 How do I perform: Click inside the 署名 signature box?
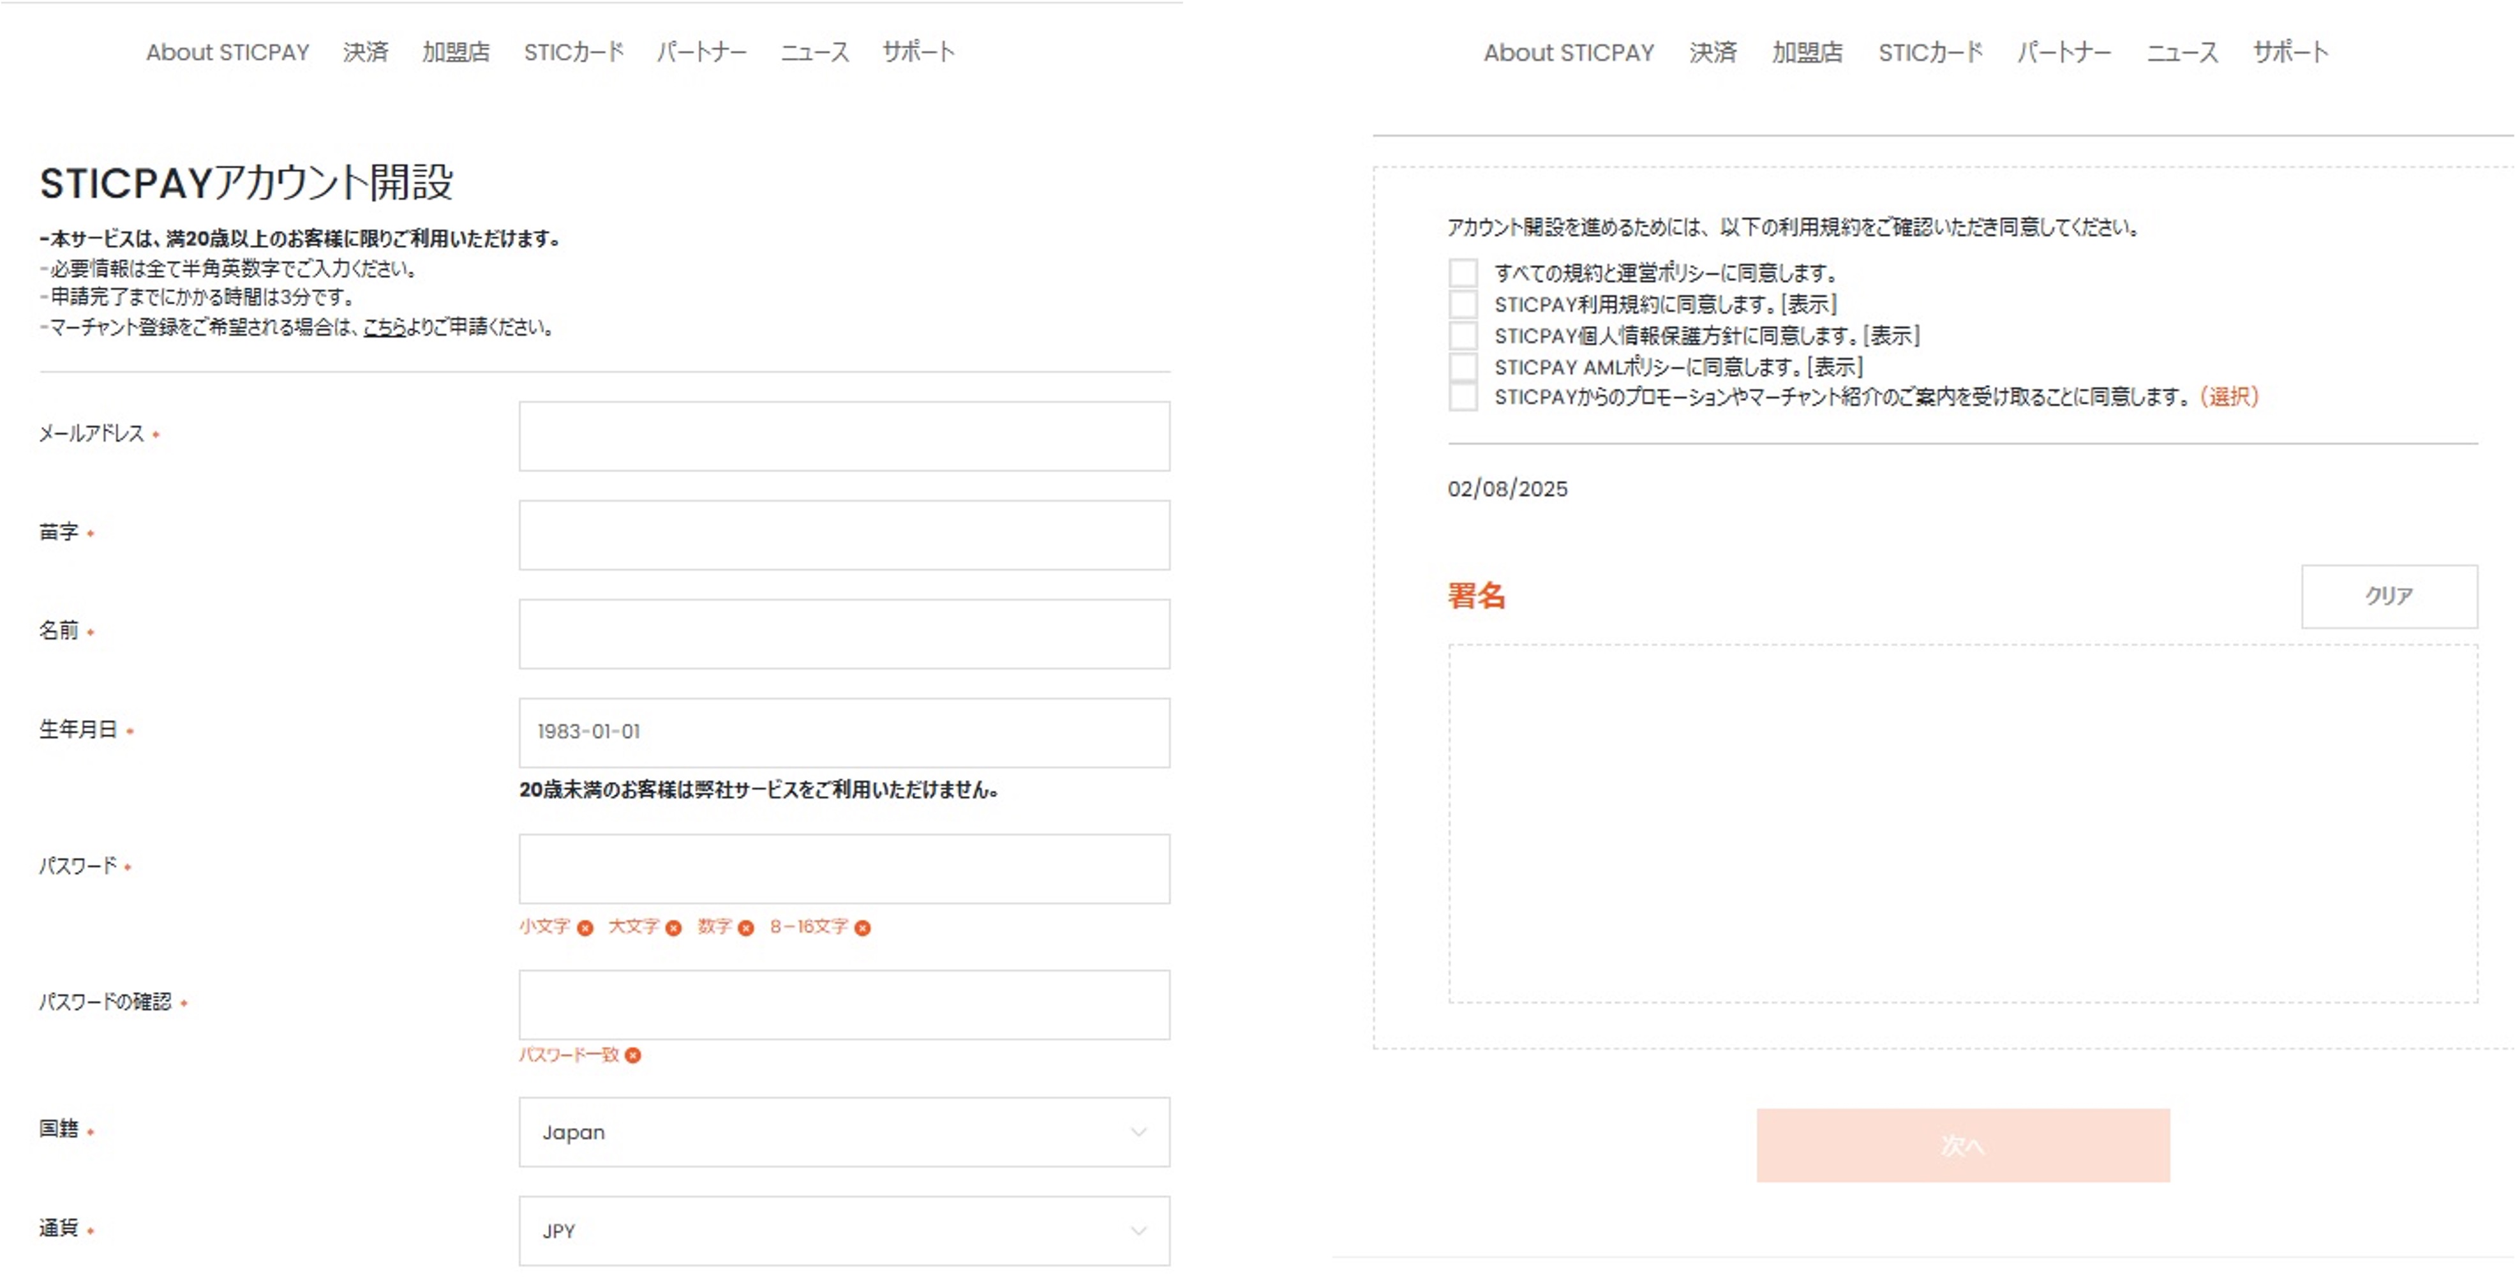1962,822
